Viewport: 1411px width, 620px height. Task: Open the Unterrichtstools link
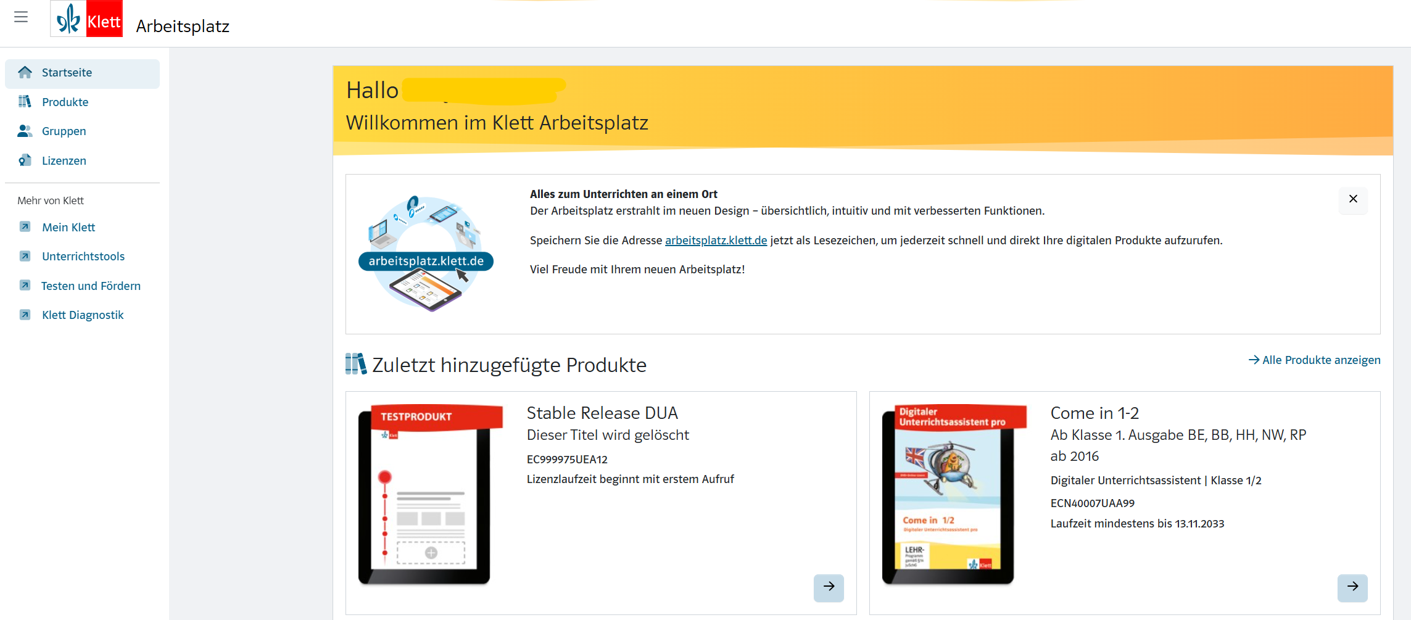(83, 256)
